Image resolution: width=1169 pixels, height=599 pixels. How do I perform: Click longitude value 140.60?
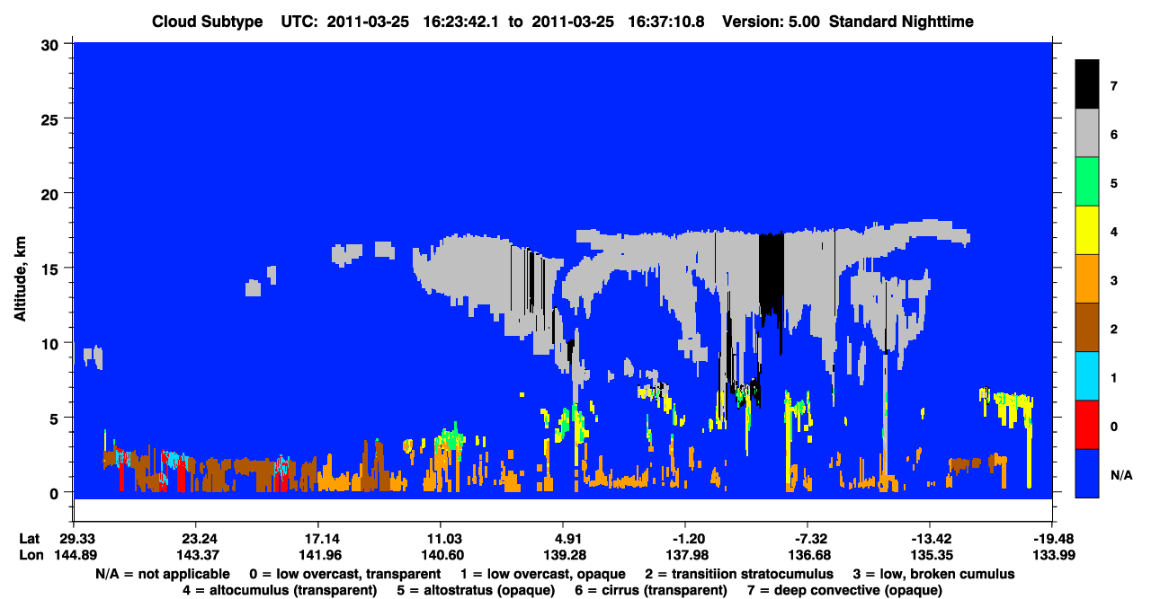tap(441, 554)
